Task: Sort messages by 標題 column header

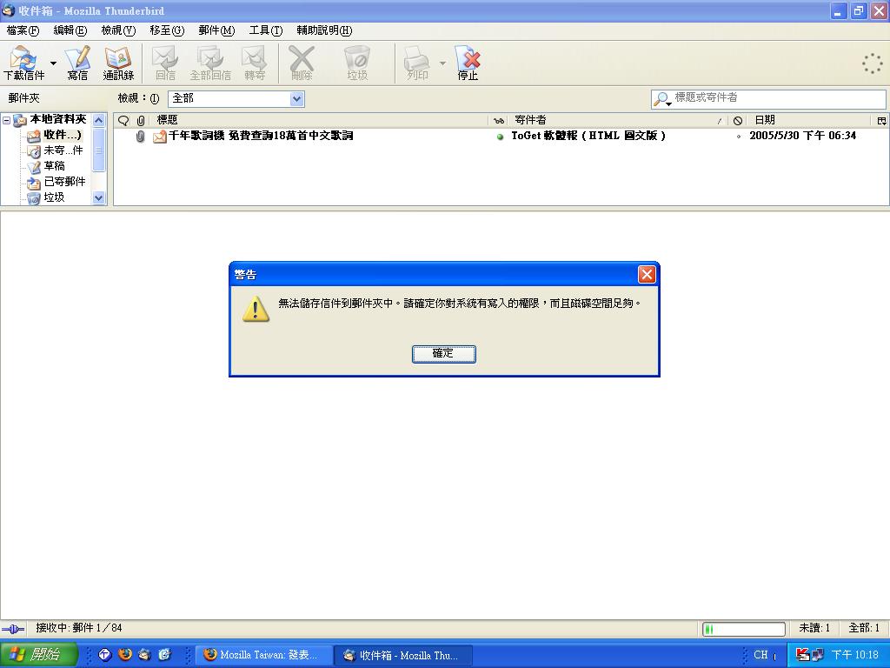Action: 319,120
